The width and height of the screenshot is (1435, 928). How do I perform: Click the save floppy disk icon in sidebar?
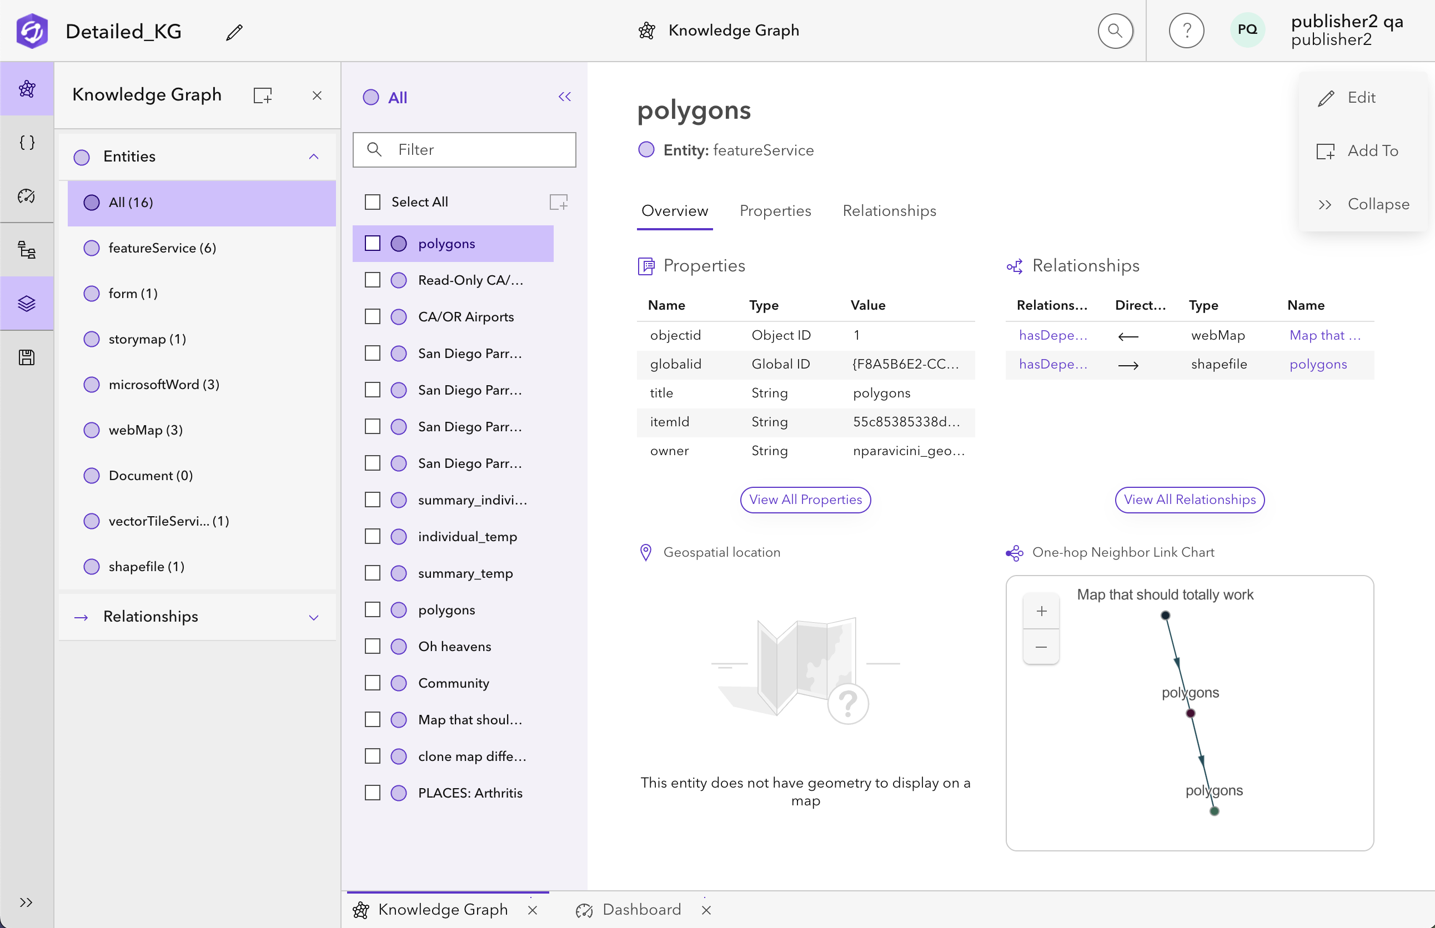point(27,357)
